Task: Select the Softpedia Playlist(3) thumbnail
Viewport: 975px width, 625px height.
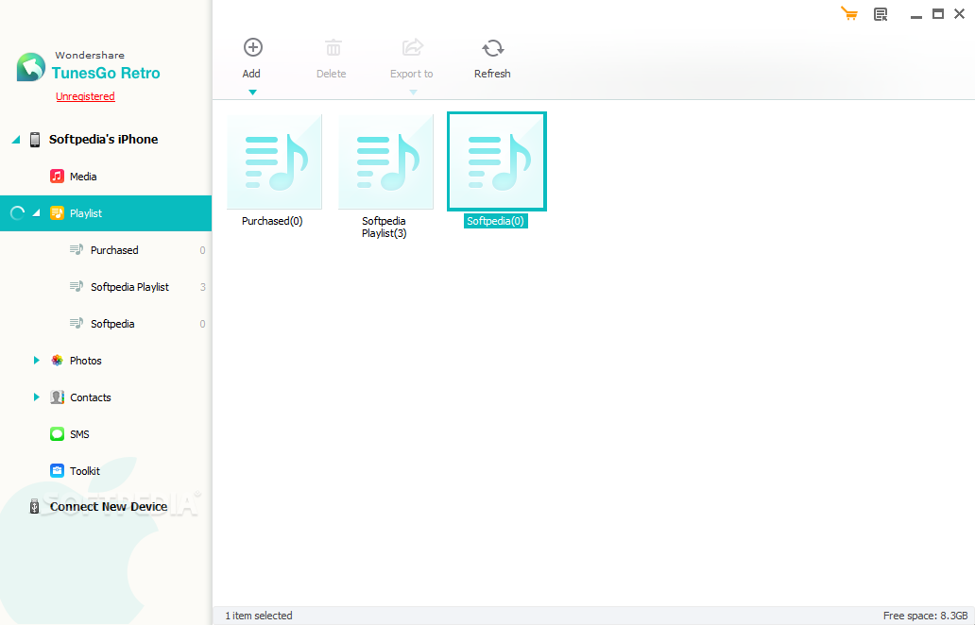Action: [385, 161]
